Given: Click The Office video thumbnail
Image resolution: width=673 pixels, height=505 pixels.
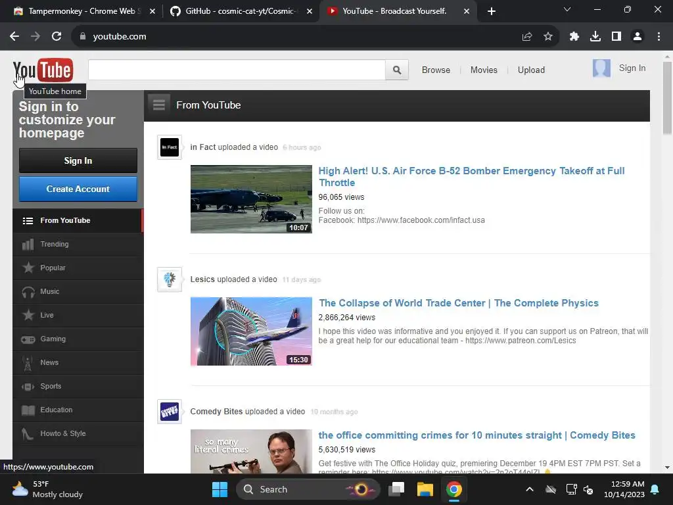Looking at the screenshot, I should pos(251,451).
